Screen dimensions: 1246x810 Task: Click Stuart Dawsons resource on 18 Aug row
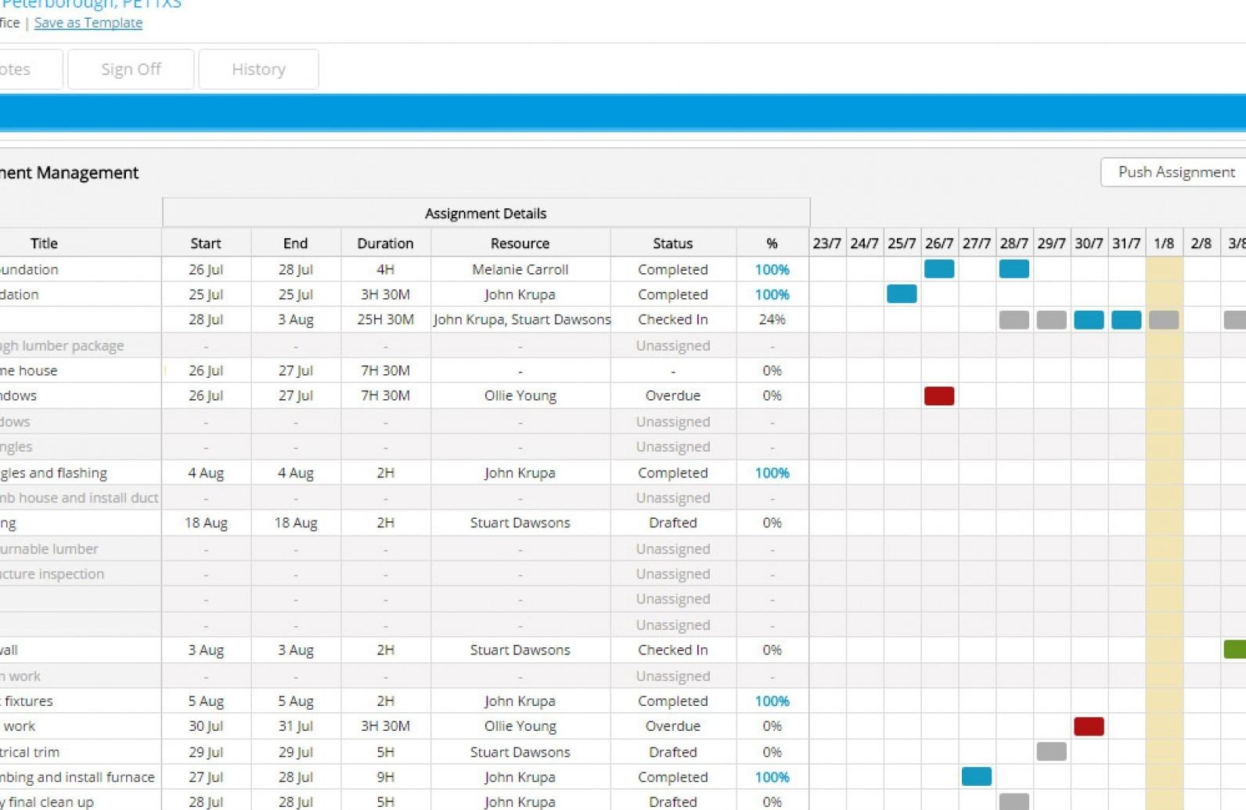(520, 523)
